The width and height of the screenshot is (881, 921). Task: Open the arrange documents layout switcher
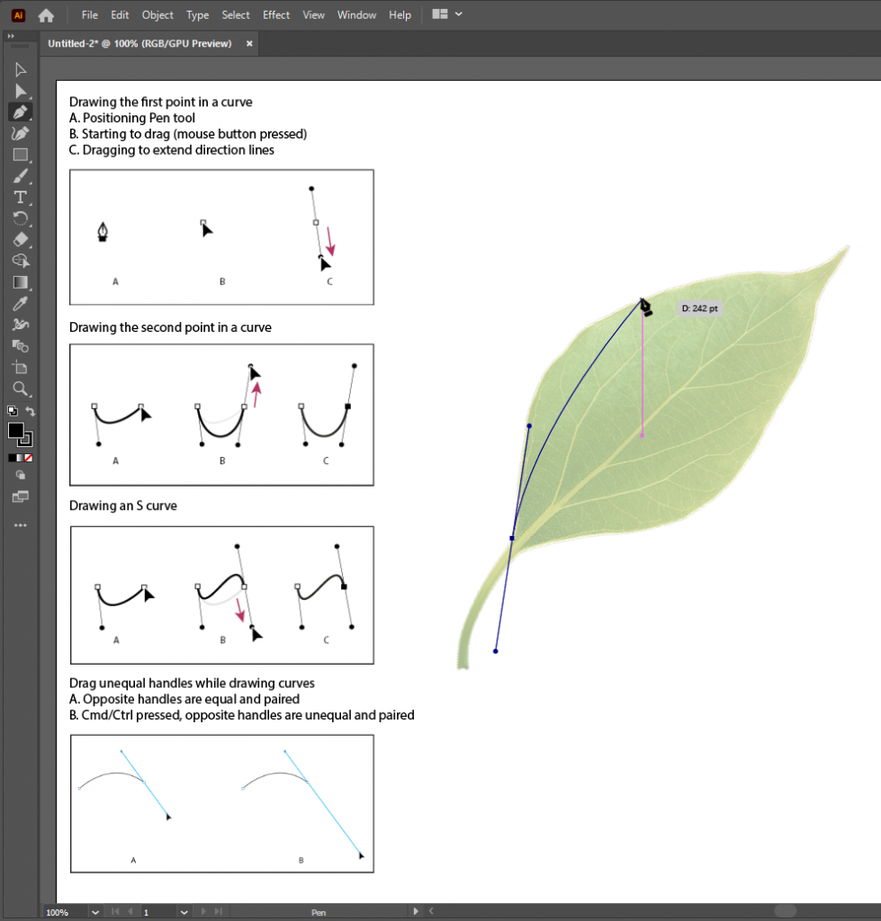tap(440, 14)
